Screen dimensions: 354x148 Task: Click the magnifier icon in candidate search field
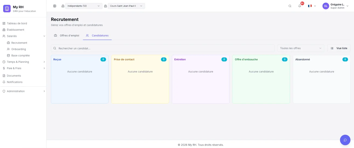pyautogui.click(x=55, y=48)
